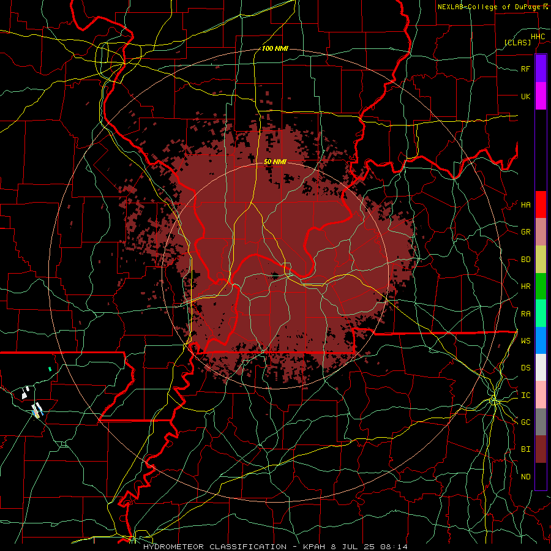Click the HR green legend color swatch
This screenshot has width=551, height=551.
(x=541, y=287)
